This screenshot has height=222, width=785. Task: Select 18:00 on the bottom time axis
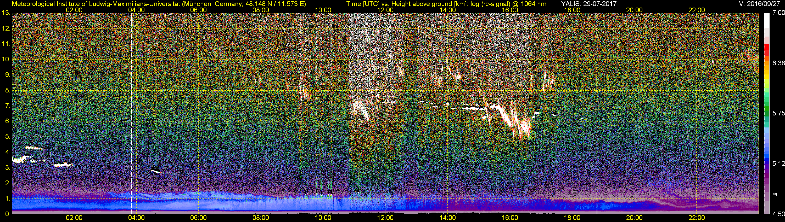coord(572,218)
